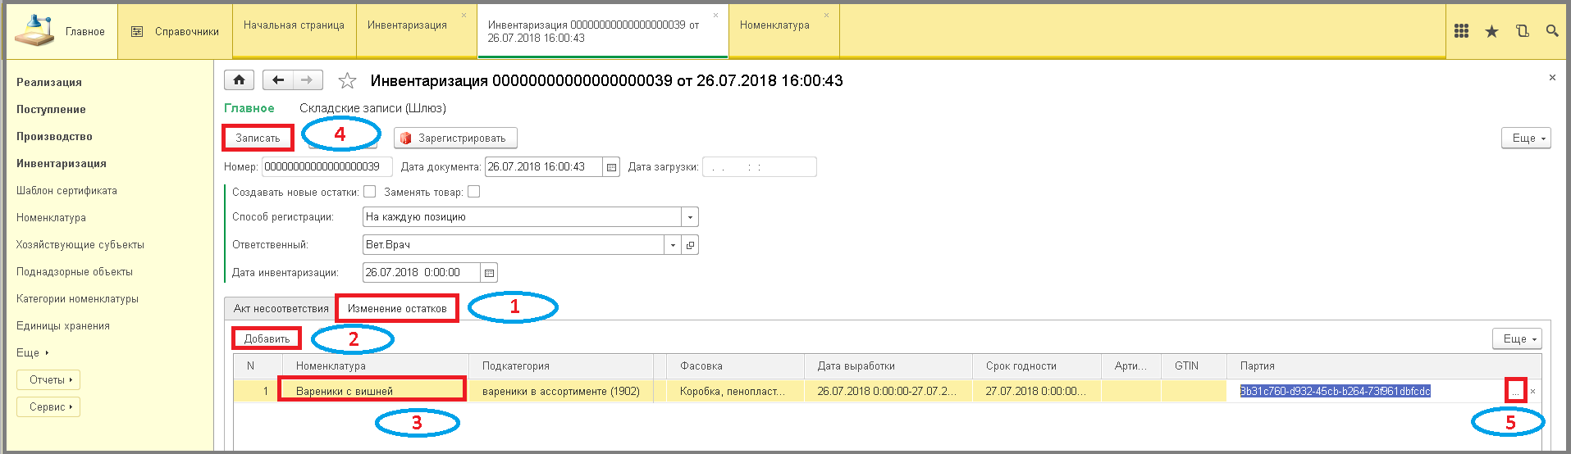Open the functions menu grid icon
1571x454 pixels.
click(x=1461, y=31)
